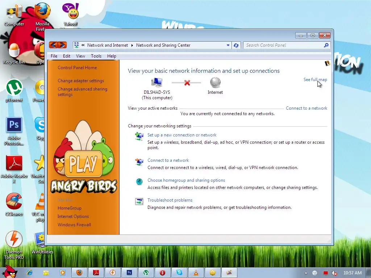This screenshot has width=371, height=278.
Task: Click the Connect to a network icon
Action: coord(139,162)
